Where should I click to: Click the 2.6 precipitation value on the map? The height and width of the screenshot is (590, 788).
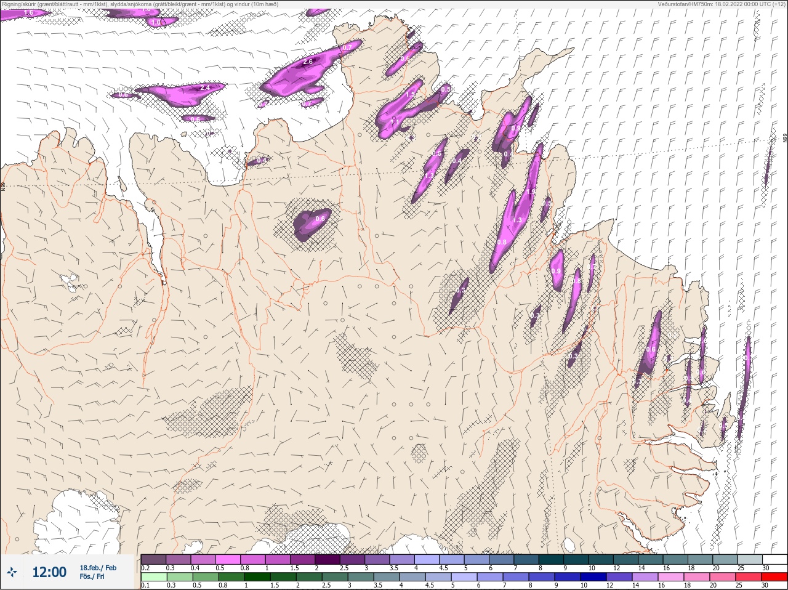pos(308,62)
